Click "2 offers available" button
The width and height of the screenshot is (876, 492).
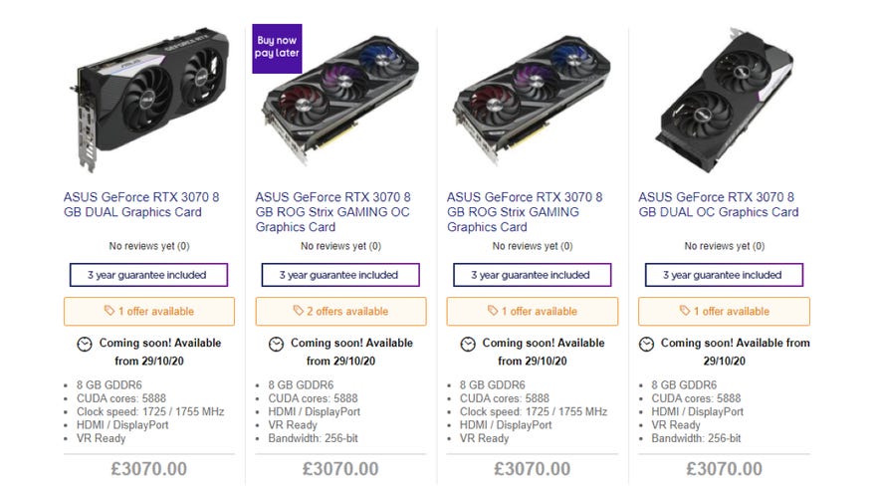point(340,312)
